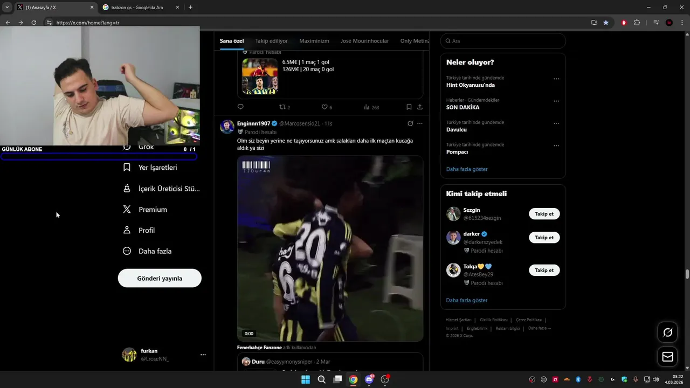Viewport: 690px width, 388px height.
Task: Click Daha fazla göster under trends
Action: [467, 169]
